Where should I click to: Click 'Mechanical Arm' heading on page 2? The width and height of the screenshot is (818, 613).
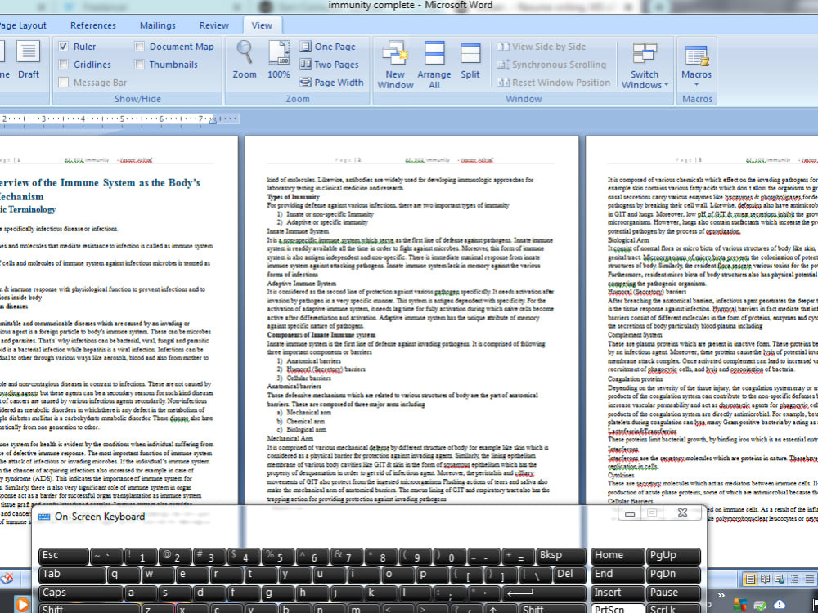tap(290, 438)
